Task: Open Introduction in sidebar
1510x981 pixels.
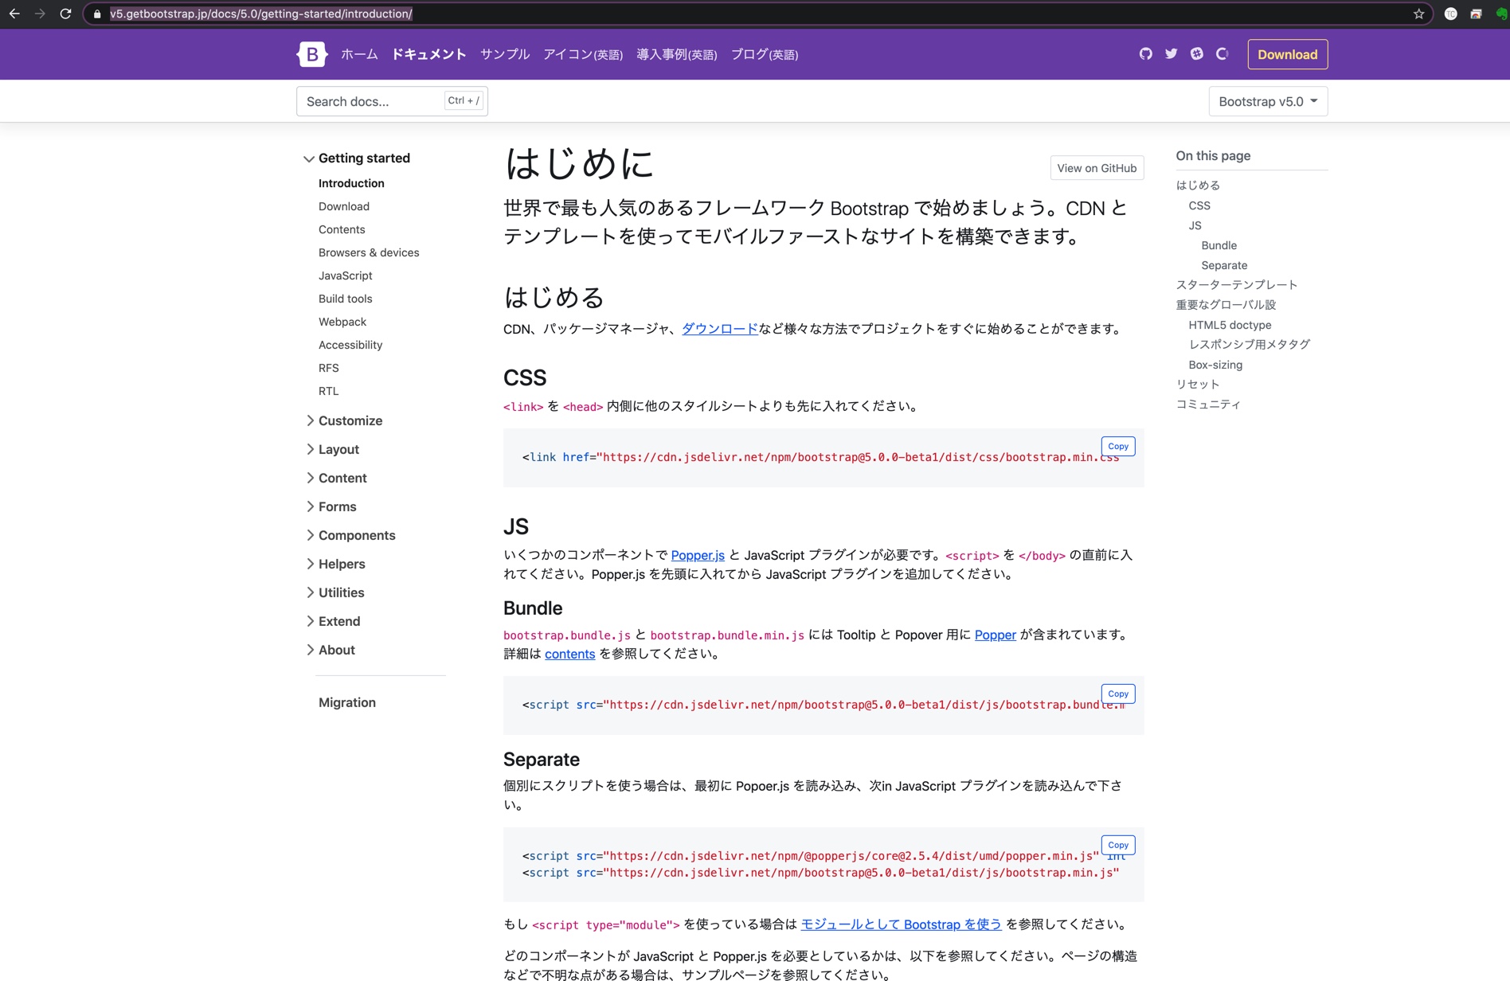Action: pos(351,183)
